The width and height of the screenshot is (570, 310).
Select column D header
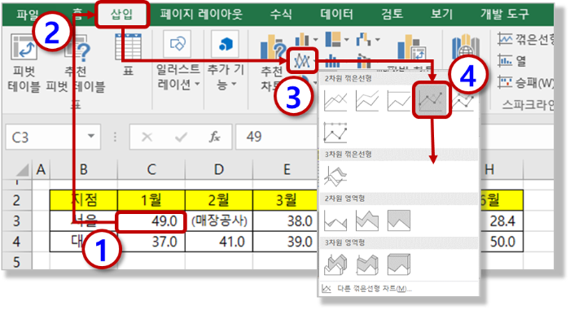[x=219, y=170]
